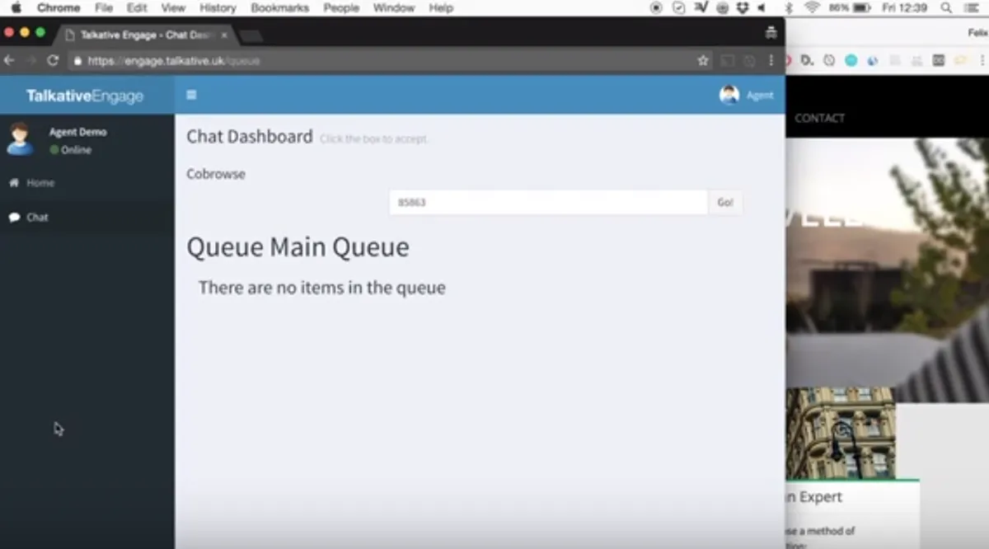Open macOS Spotlight search icon

945,7
